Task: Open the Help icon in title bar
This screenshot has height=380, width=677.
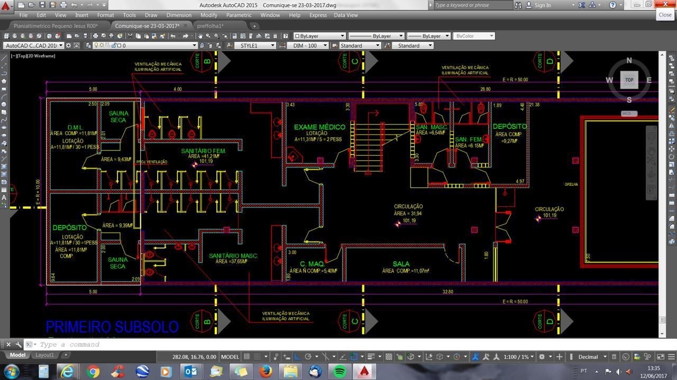Action: tap(612, 5)
